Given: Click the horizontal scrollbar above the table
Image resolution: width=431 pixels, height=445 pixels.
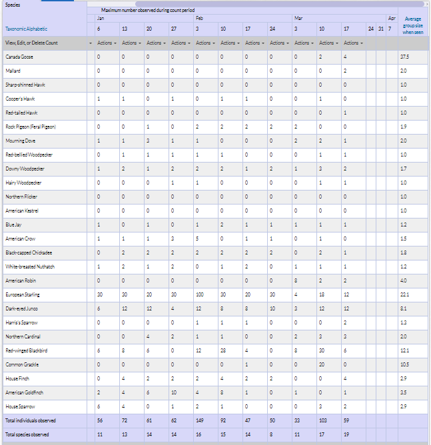Looking at the screenshot, I should [280, 4].
